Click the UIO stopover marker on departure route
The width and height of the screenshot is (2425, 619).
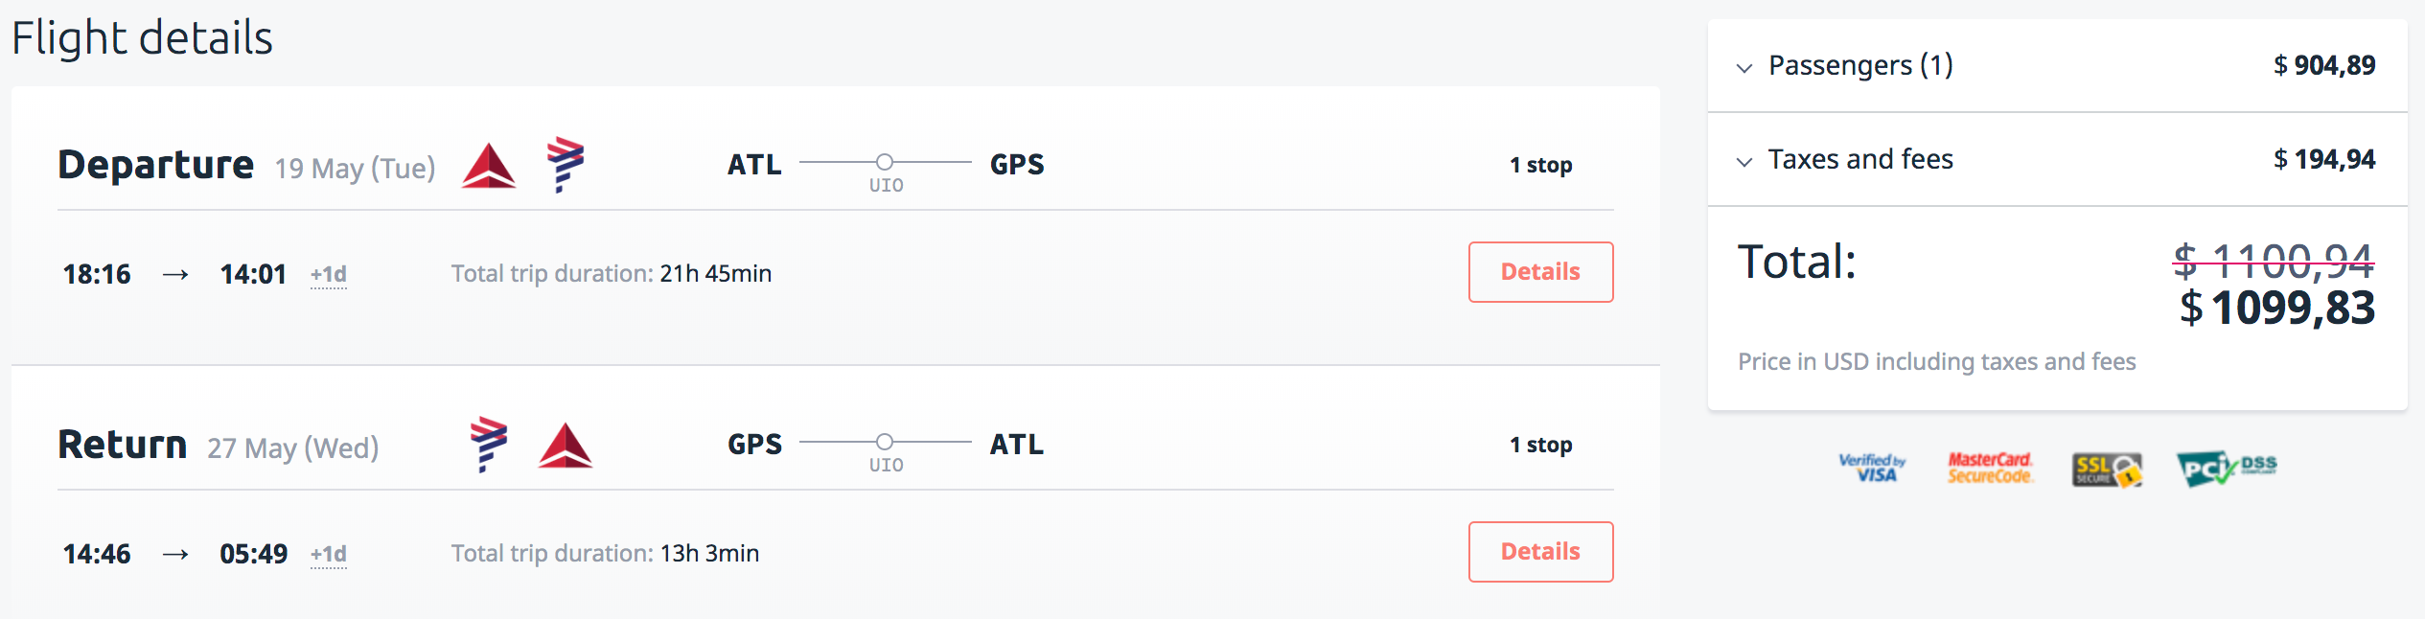coord(885,163)
